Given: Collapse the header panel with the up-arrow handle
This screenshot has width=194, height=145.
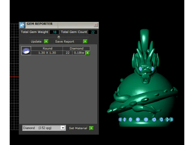Looking at the screenshot, I should click(x=59, y=37).
